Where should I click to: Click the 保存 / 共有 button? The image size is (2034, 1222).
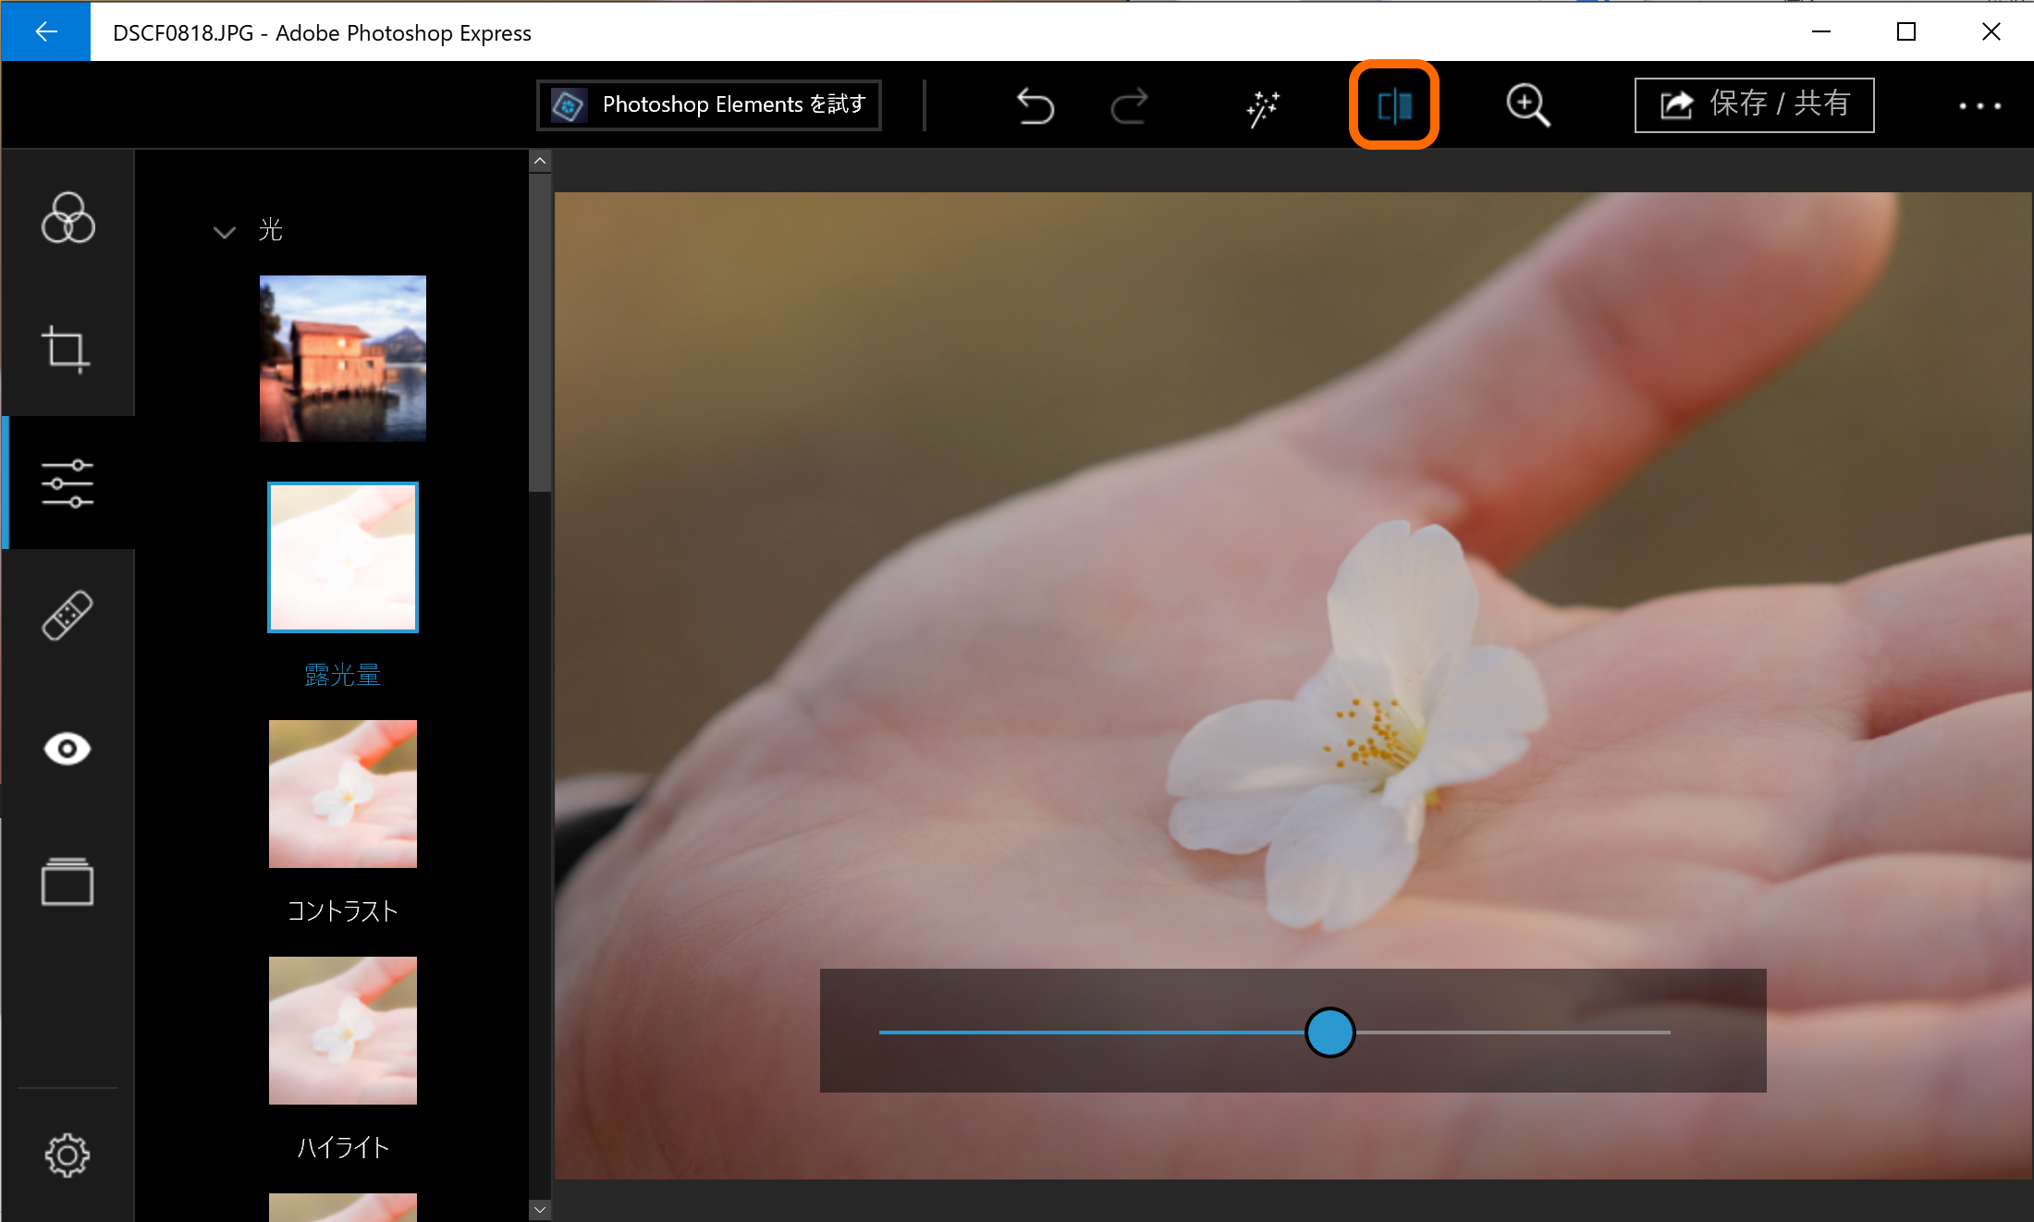[x=1754, y=104]
